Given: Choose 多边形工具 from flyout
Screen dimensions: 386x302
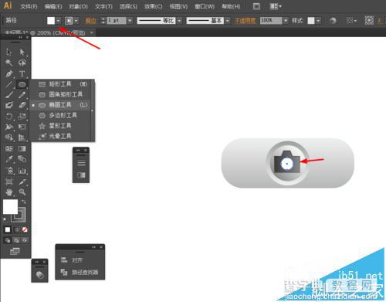Looking at the screenshot, I should click(x=63, y=115).
